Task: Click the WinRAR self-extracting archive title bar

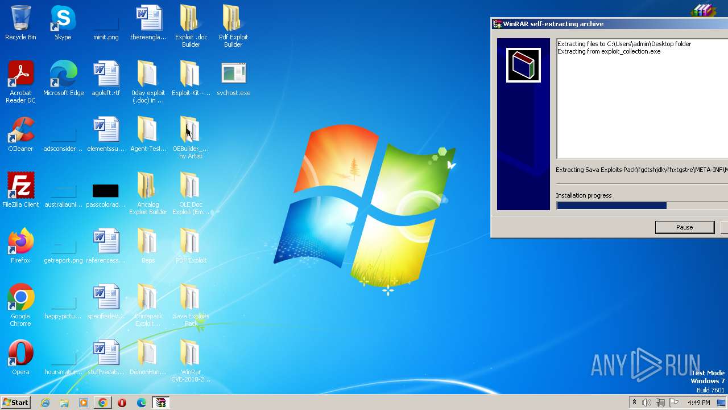Action: tap(610, 24)
